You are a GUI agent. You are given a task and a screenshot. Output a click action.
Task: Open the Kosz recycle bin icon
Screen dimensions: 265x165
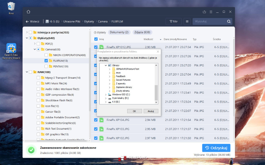pyautogui.click(x=11, y=7)
